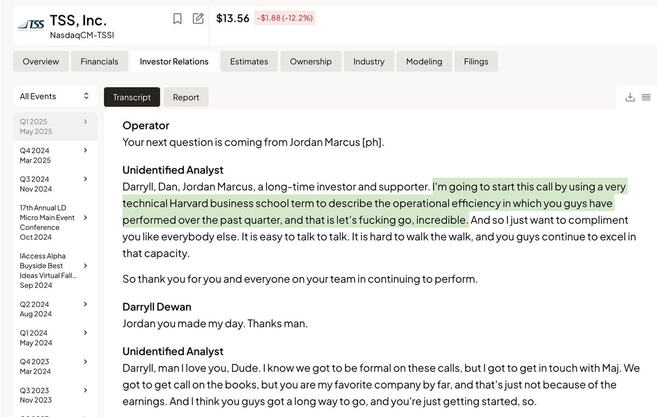657x417 pixels.
Task: Open the All Events dropdown
Action: (55, 96)
